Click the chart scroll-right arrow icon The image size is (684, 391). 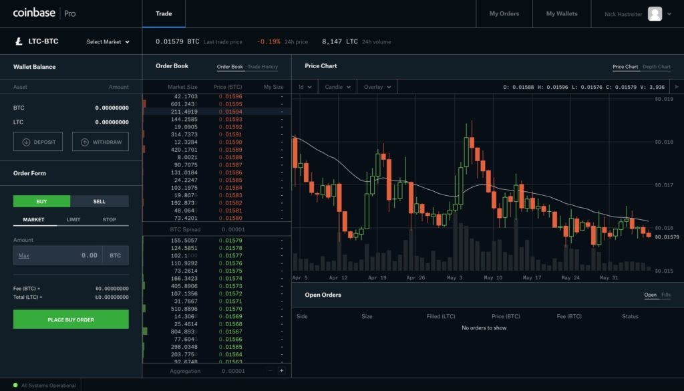coord(677,87)
